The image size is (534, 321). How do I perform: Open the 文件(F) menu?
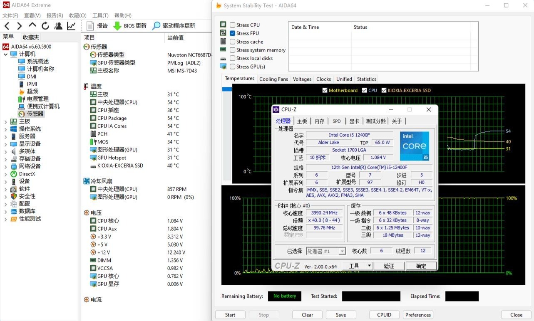(10, 15)
